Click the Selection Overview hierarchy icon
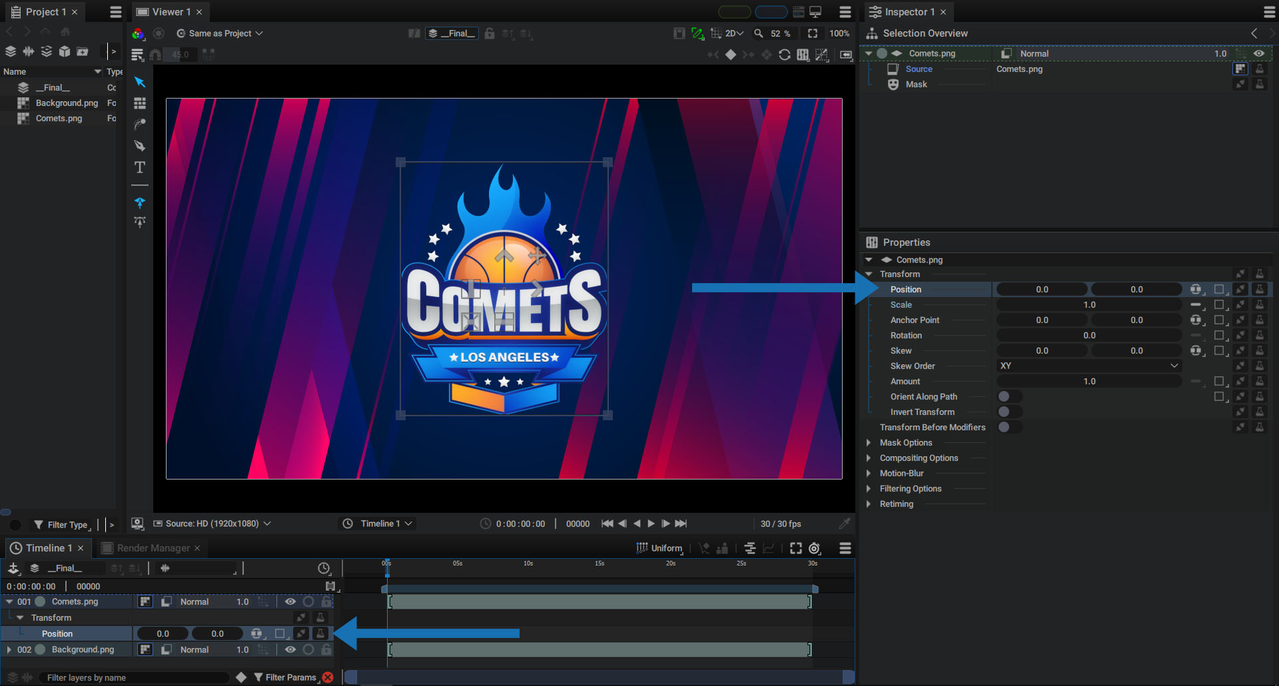 (871, 33)
